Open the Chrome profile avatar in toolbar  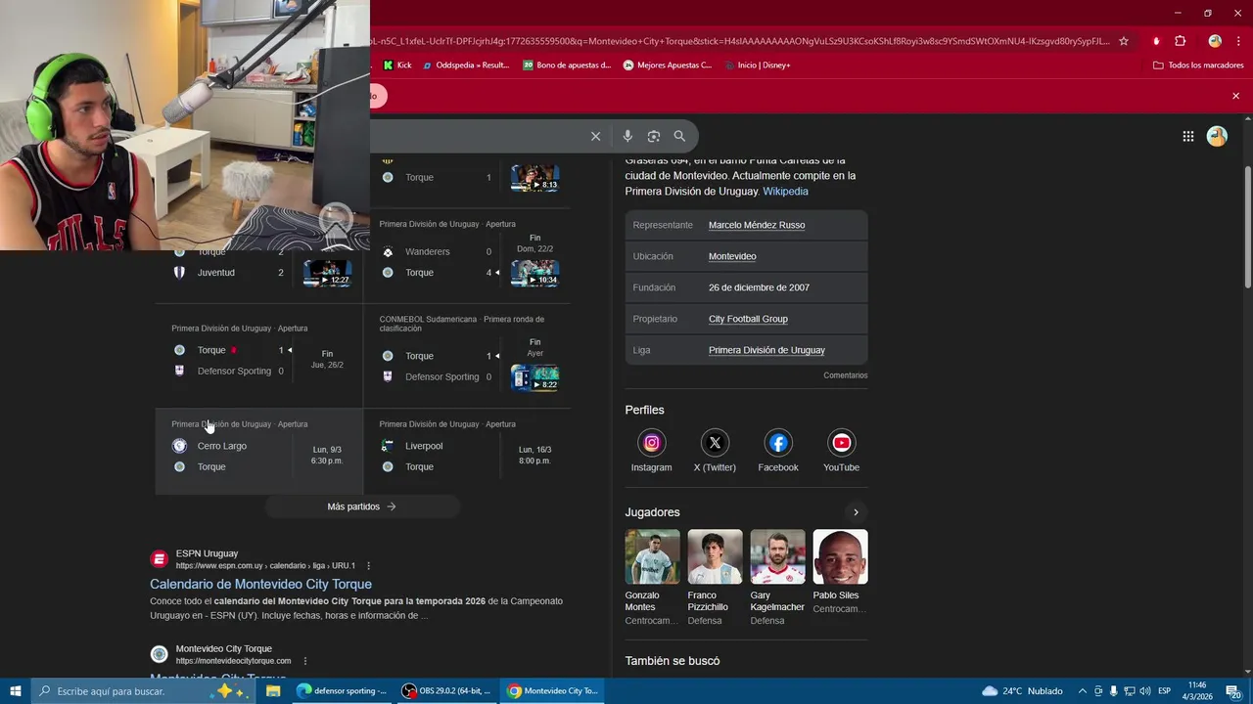pos(1215,41)
